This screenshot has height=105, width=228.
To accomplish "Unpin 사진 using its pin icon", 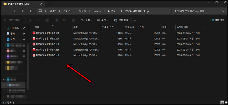I will (24, 39).
